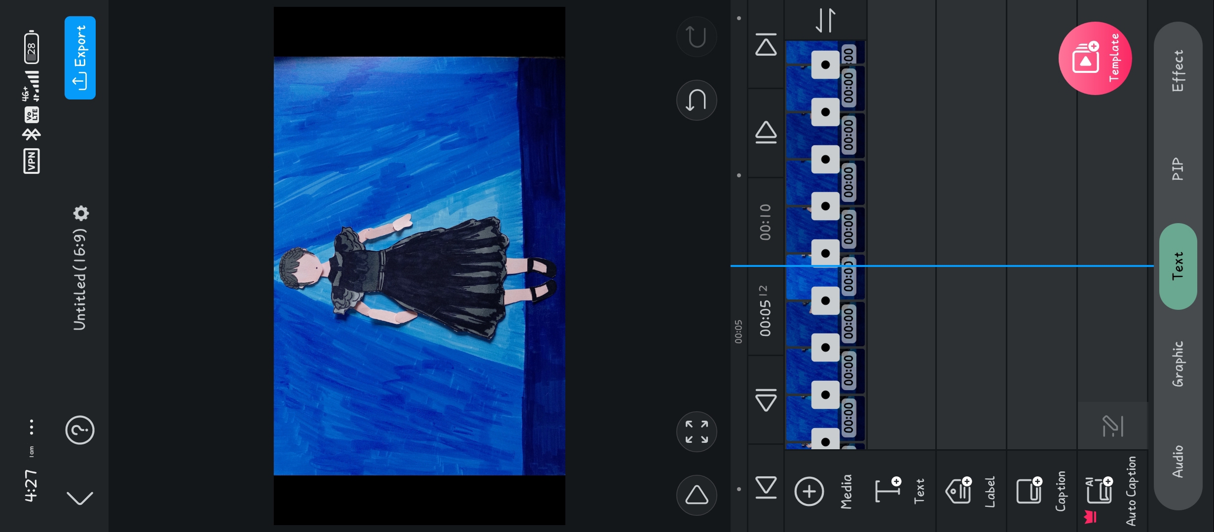
Task: Add media with the plus icon
Action: tap(809, 491)
